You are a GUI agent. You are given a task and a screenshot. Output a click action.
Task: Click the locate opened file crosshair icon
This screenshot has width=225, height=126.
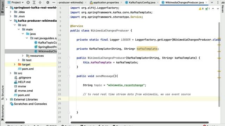tap(28, 2)
